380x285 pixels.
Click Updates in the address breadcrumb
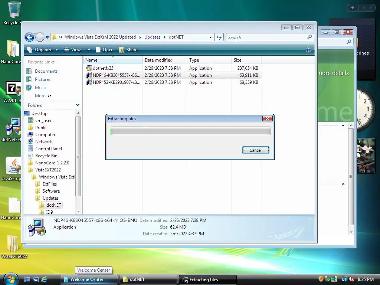(152, 37)
